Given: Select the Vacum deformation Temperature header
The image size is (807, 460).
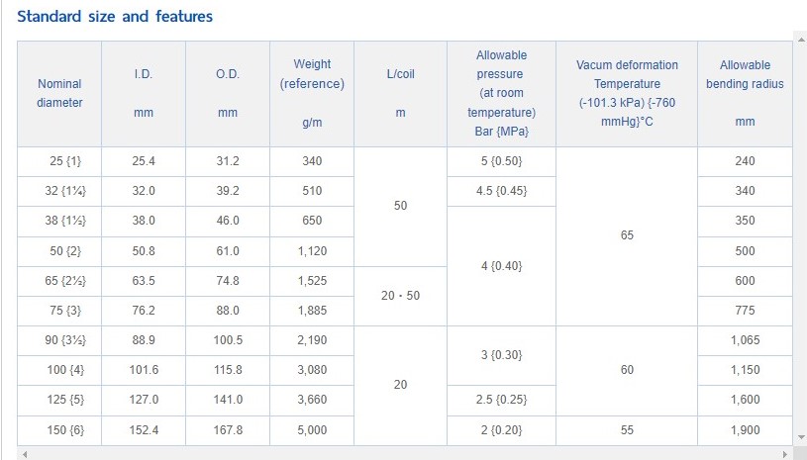Looking at the screenshot, I should 627,94.
